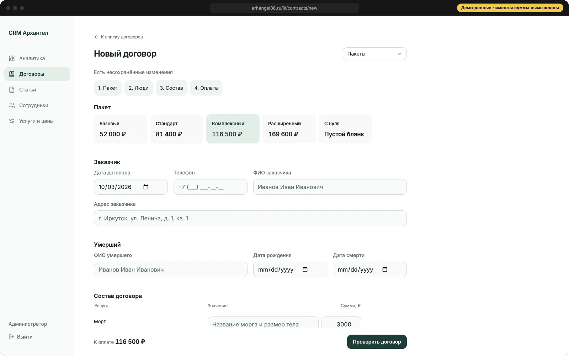Open Статьи in the sidebar
This screenshot has width=569, height=356.
pos(37,90)
